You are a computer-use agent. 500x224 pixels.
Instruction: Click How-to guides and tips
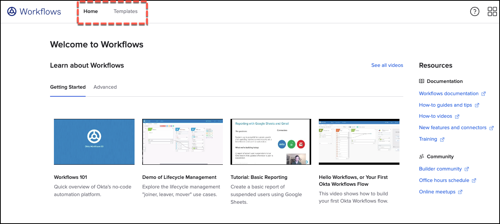click(446, 105)
